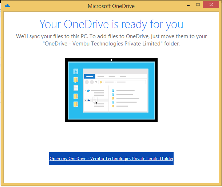
Task: Click the OneDrive cloud icon in title bar
Action: [7, 6]
